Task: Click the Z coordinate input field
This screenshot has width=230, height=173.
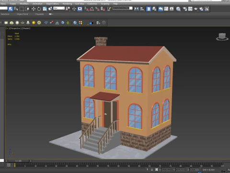Action: tap(194, 170)
